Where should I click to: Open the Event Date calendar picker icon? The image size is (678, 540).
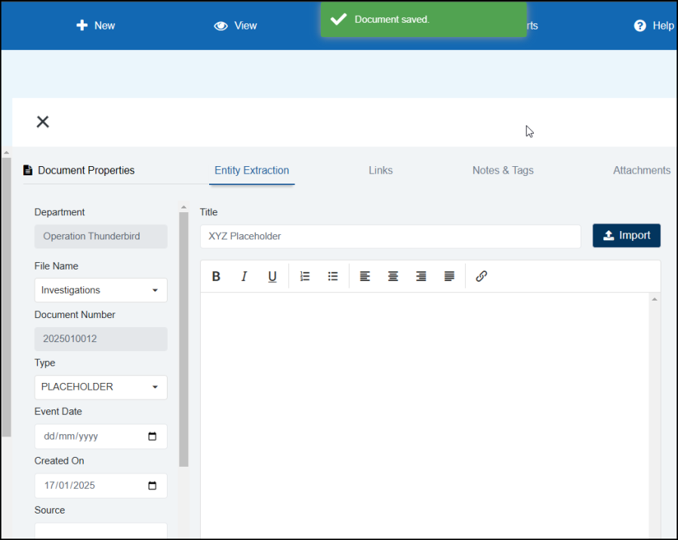coord(153,437)
